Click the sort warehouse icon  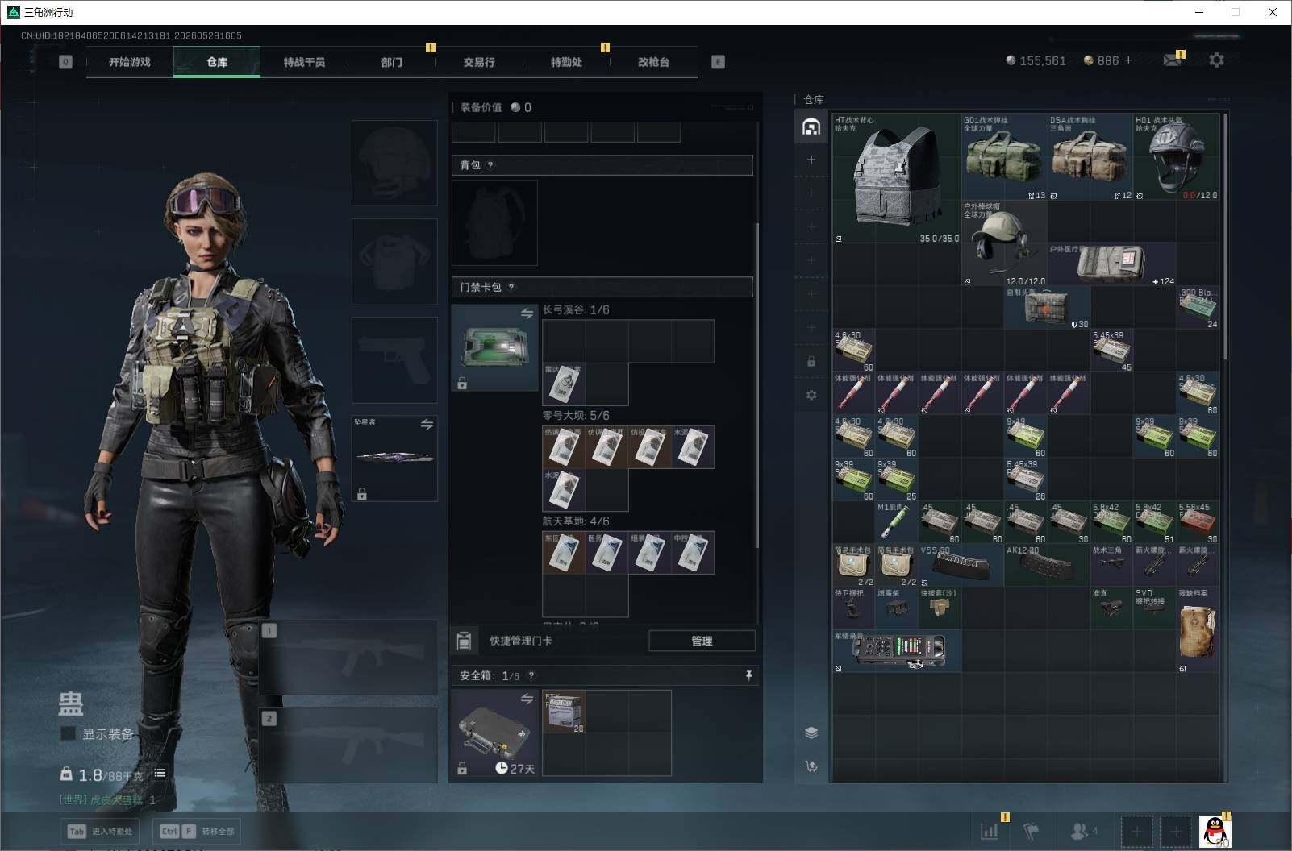(811, 766)
